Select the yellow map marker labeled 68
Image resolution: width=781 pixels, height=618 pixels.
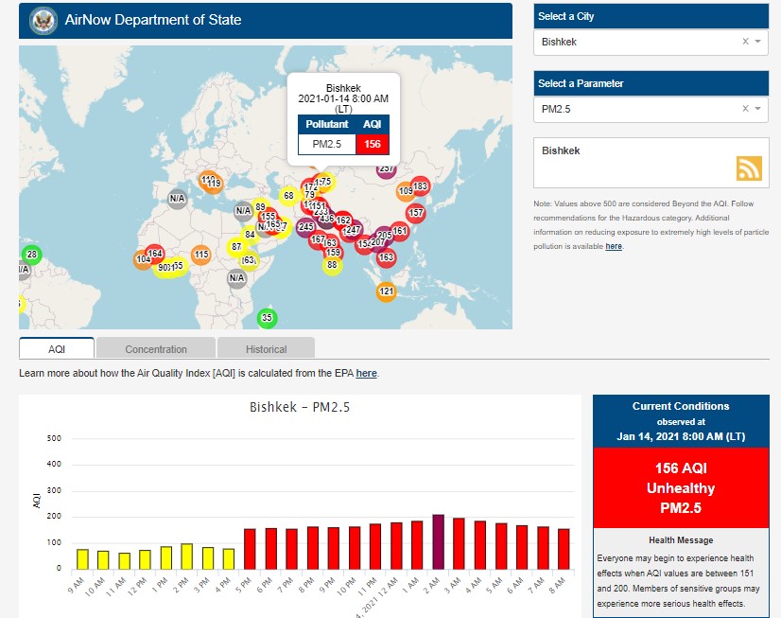tap(288, 196)
